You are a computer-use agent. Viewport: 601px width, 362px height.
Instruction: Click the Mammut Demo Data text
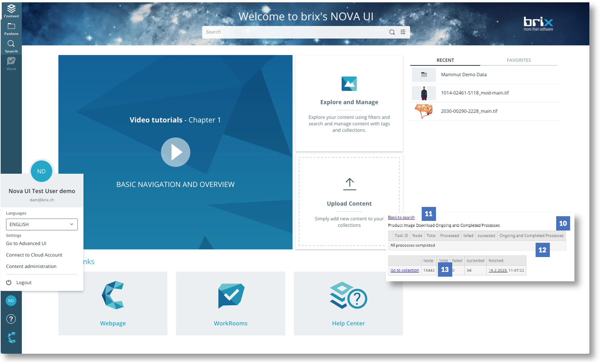click(x=464, y=75)
